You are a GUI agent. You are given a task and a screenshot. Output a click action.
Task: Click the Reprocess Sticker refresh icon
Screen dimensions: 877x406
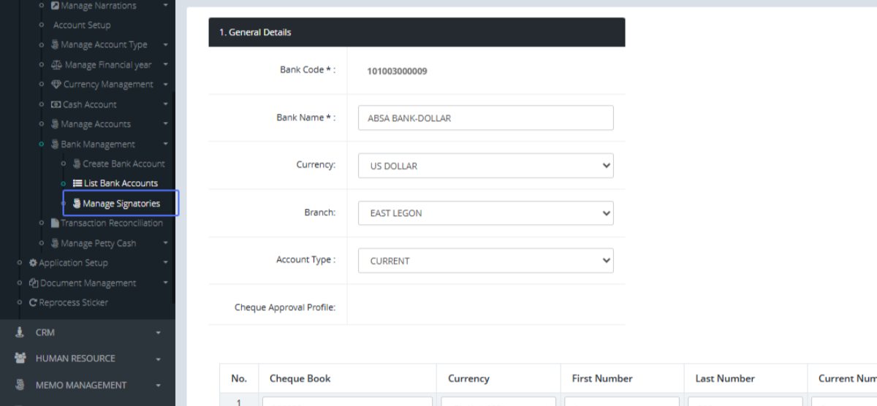click(33, 302)
